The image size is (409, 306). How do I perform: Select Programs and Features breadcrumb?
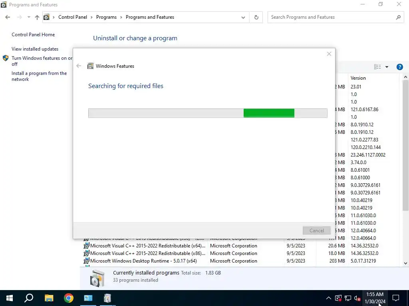pos(150,17)
